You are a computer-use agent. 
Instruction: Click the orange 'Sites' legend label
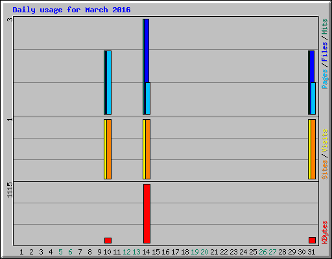[x=324, y=170]
